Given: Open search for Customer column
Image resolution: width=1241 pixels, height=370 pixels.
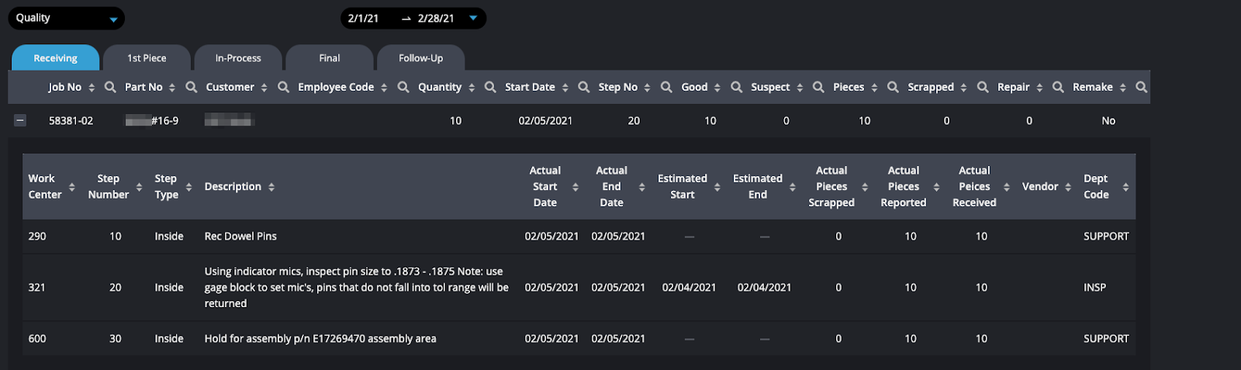Looking at the screenshot, I should point(283,87).
